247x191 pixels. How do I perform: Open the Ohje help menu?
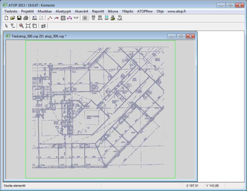coord(160,11)
